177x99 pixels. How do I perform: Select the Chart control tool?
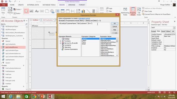coord(83,11)
